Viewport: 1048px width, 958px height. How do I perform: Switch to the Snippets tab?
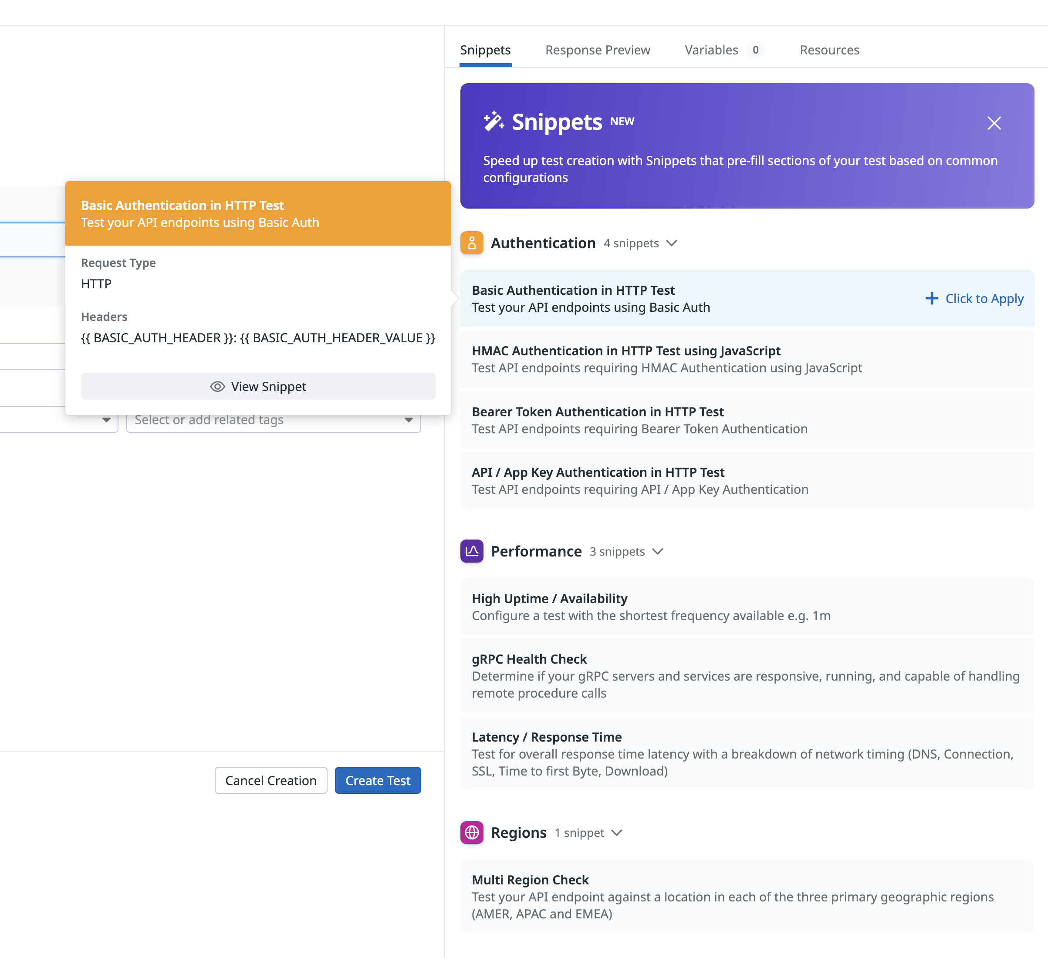[x=485, y=50]
